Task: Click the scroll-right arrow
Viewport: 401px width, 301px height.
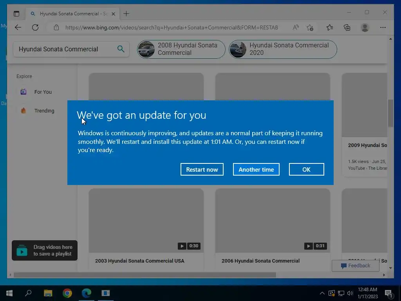Action: click(x=384, y=275)
